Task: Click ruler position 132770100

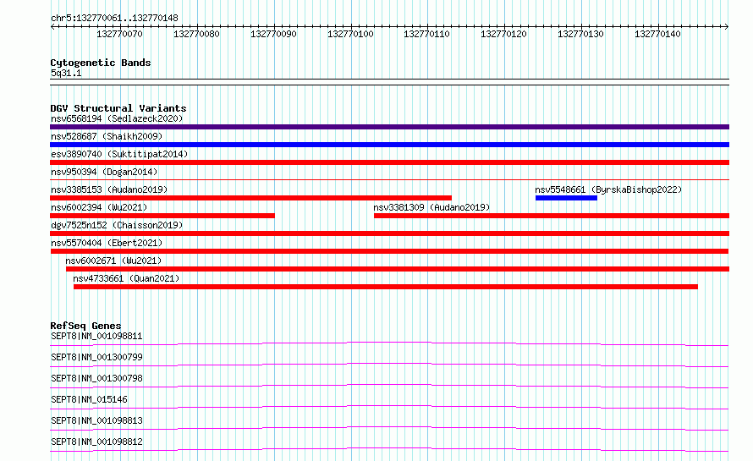Action: [x=350, y=34]
